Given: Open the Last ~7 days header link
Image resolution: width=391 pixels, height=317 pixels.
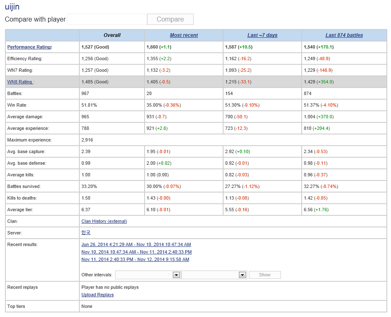Looking at the screenshot, I should tap(262, 35).
